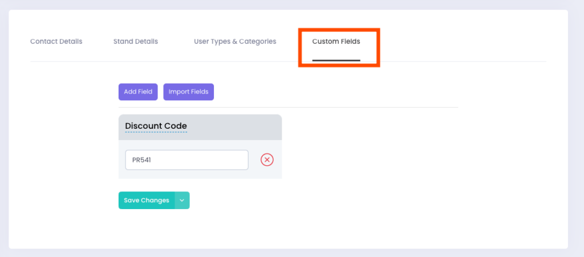View the exhibitor's contact details
Viewport: 584px width, 257px height.
click(56, 42)
